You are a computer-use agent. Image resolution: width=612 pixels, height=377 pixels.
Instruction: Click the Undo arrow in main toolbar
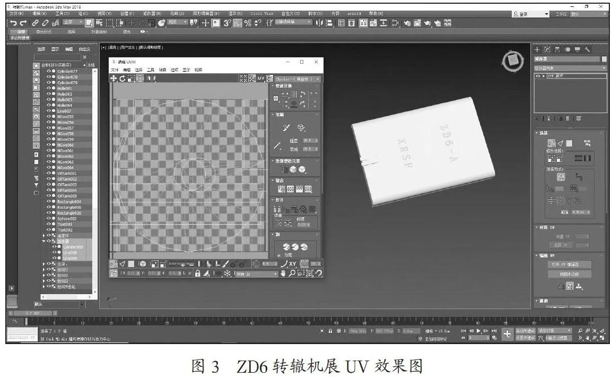click(13, 23)
